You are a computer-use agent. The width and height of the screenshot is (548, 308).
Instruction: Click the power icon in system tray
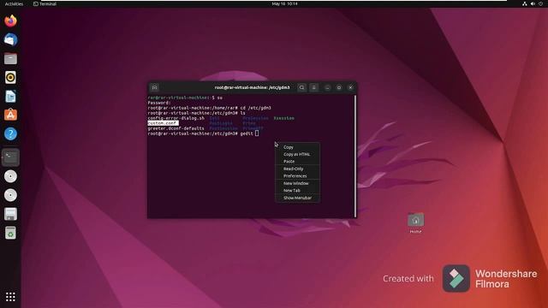point(540,3)
